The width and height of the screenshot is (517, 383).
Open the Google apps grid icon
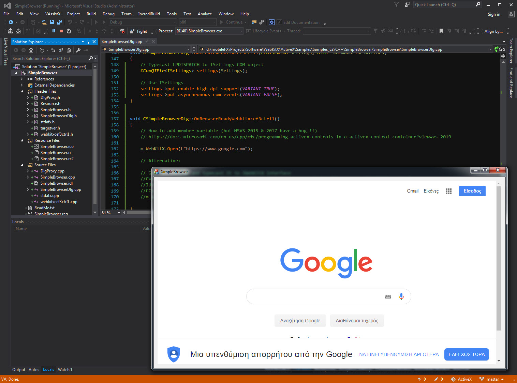click(449, 191)
